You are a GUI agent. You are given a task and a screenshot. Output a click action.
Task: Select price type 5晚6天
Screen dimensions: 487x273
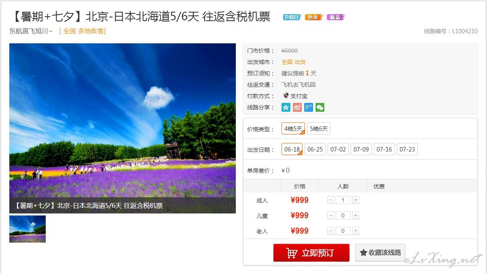point(319,129)
